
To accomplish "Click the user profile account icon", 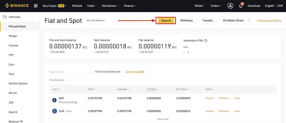I will 230,6.
